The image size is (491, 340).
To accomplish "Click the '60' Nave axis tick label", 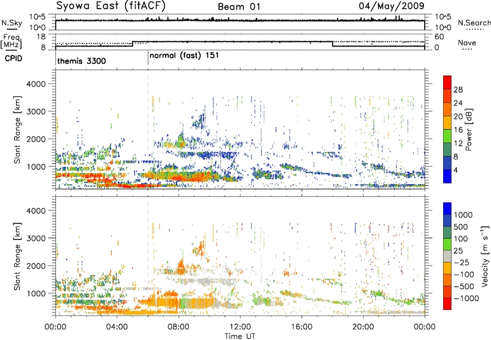I will pos(439,37).
